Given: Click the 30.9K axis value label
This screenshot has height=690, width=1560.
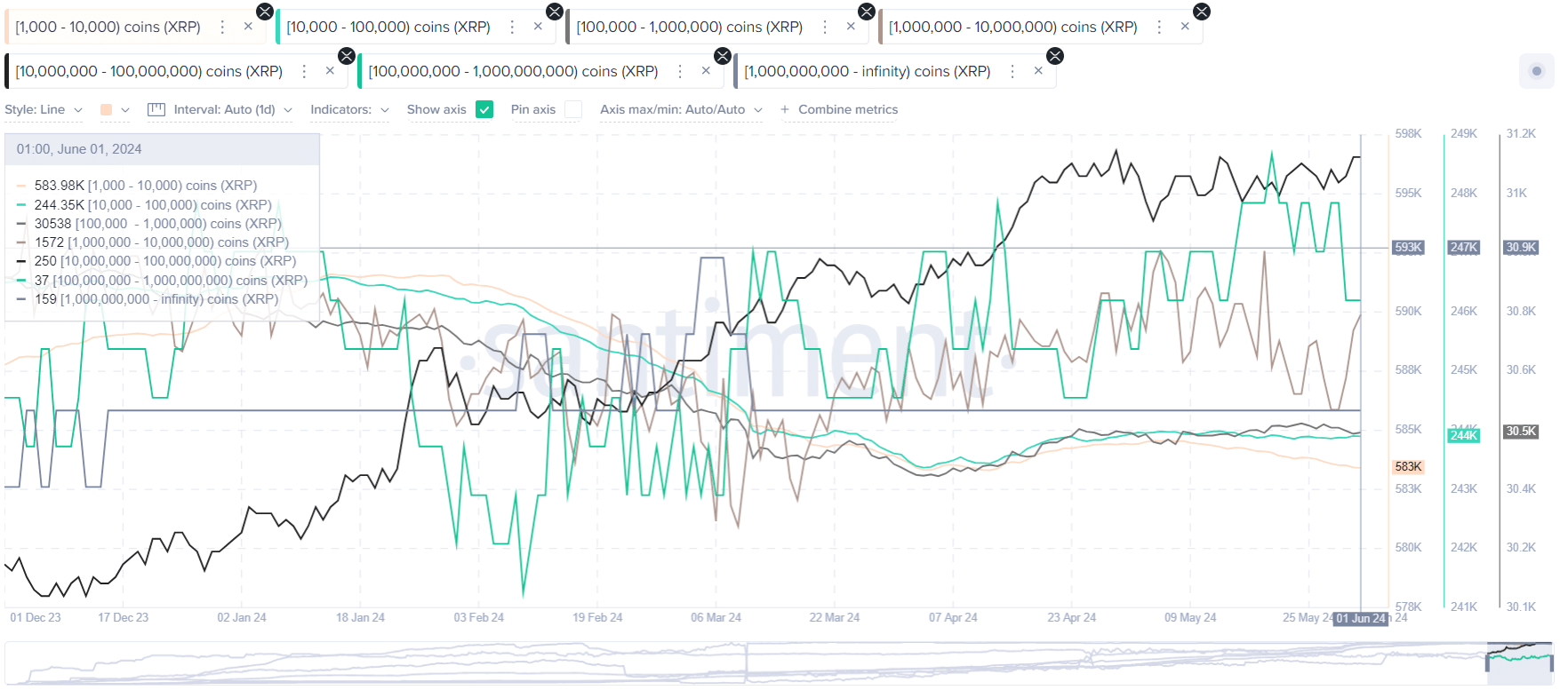Looking at the screenshot, I should click(1521, 248).
